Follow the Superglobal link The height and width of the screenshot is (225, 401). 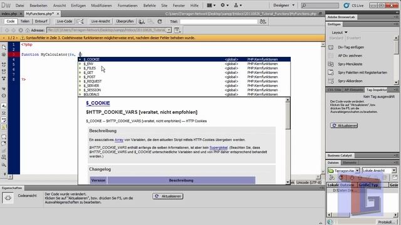pos(219,147)
